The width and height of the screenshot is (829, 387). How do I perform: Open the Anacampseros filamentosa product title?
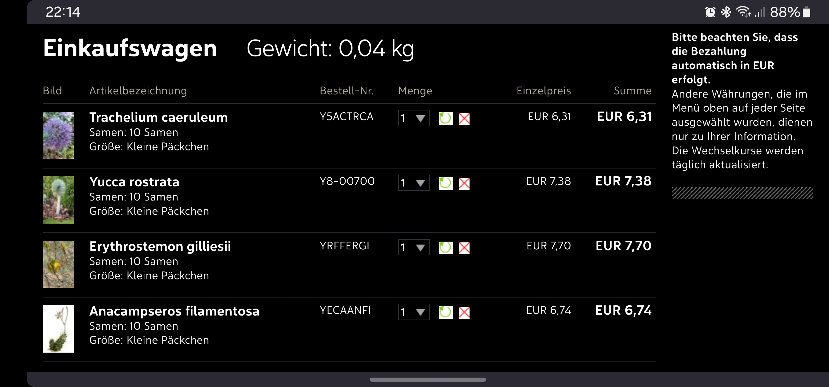[174, 311]
